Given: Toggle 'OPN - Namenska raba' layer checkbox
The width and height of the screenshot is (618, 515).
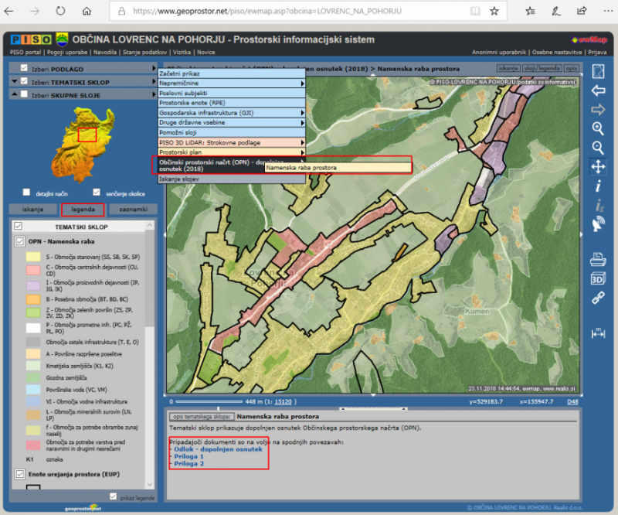Looking at the screenshot, I should click(x=20, y=241).
